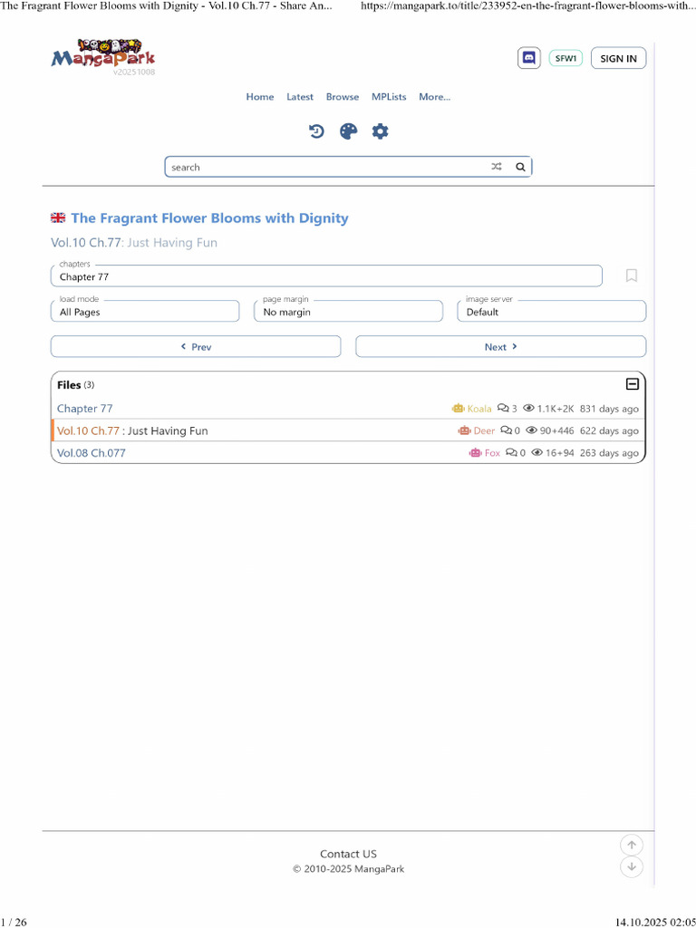Click the Files (3) heading
The width and height of the screenshot is (696, 928).
tap(76, 384)
